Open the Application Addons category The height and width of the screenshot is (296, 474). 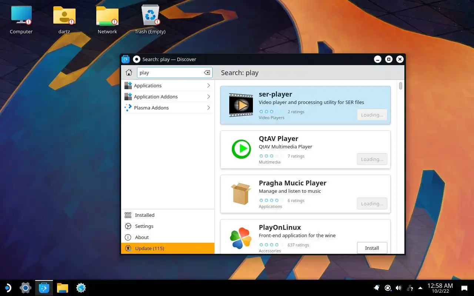pos(168,97)
